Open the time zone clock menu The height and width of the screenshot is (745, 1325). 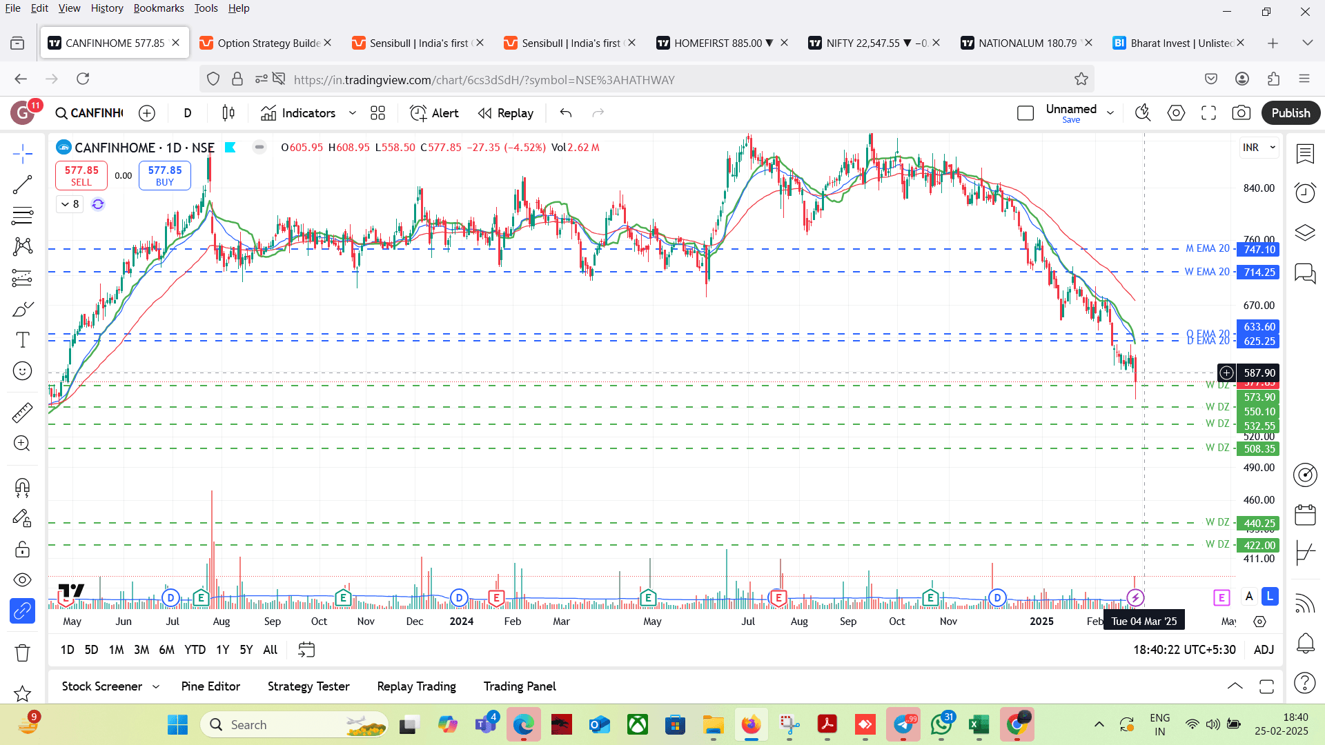(x=1184, y=650)
